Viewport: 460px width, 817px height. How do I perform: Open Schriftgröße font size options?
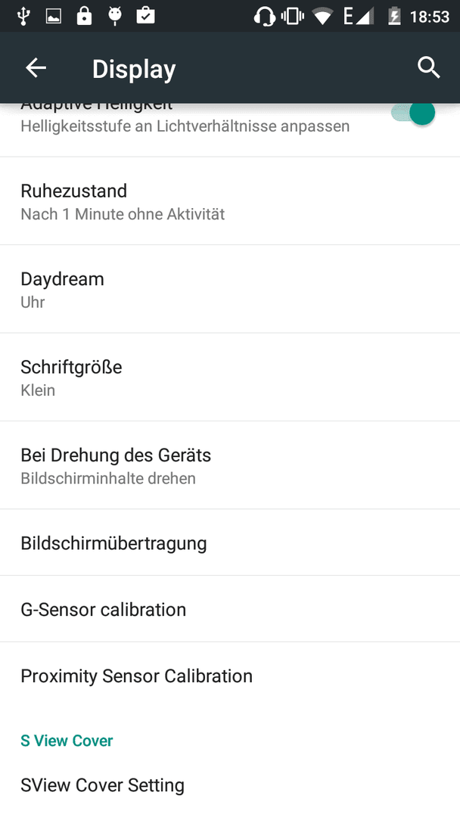coord(230,377)
